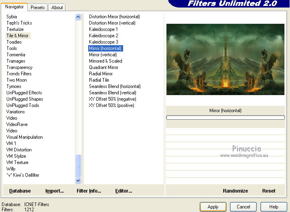Reset the filter settings

click(x=269, y=191)
